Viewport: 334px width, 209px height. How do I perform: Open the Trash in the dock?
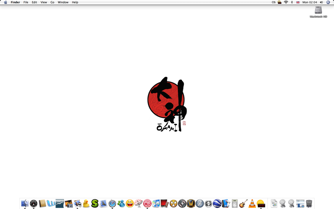(x=309, y=203)
